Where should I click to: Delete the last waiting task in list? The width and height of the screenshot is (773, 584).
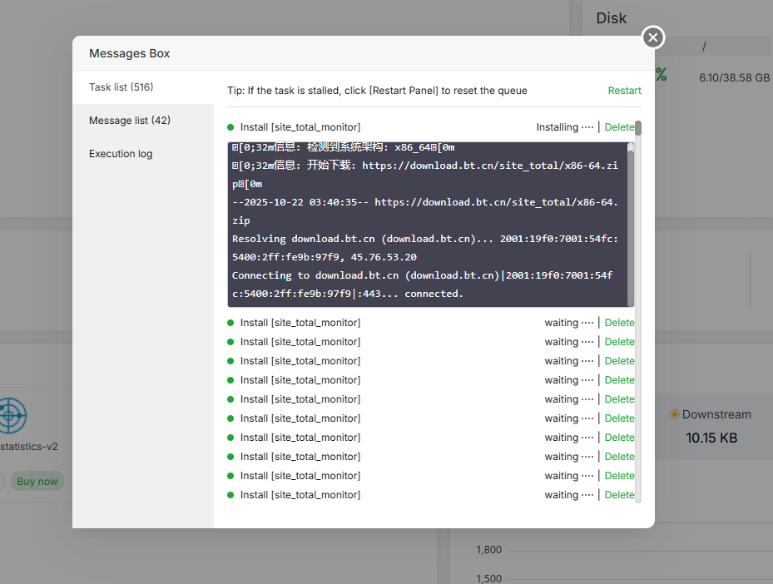coord(619,495)
